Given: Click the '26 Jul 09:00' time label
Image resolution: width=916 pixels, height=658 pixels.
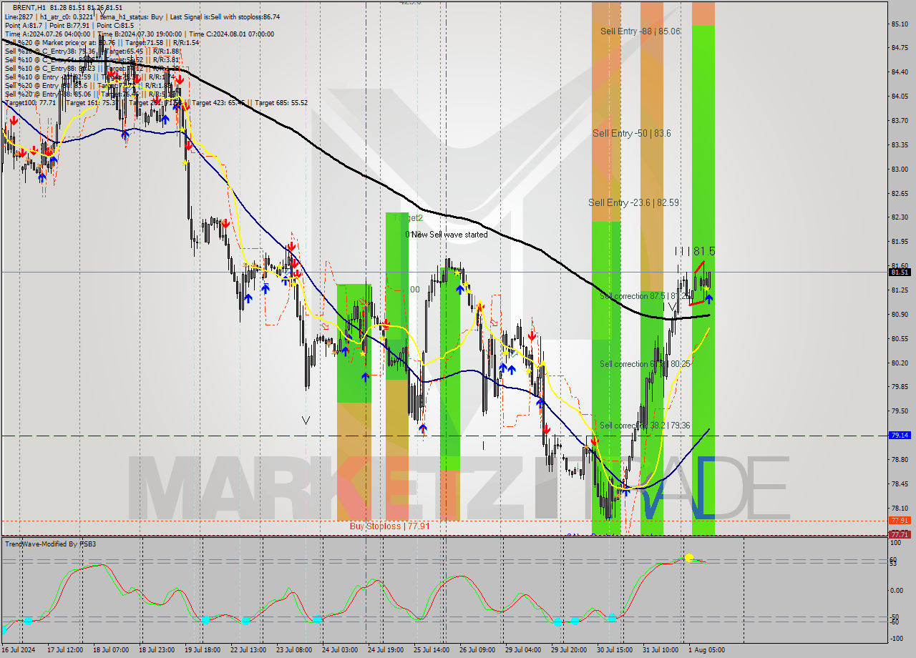Looking at the screenshot, I should pyautogui.click(x=477, y=650).
